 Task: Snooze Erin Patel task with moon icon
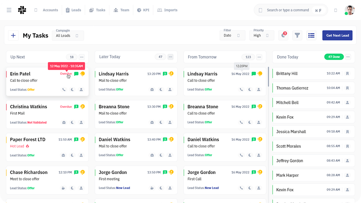point(72,89)
